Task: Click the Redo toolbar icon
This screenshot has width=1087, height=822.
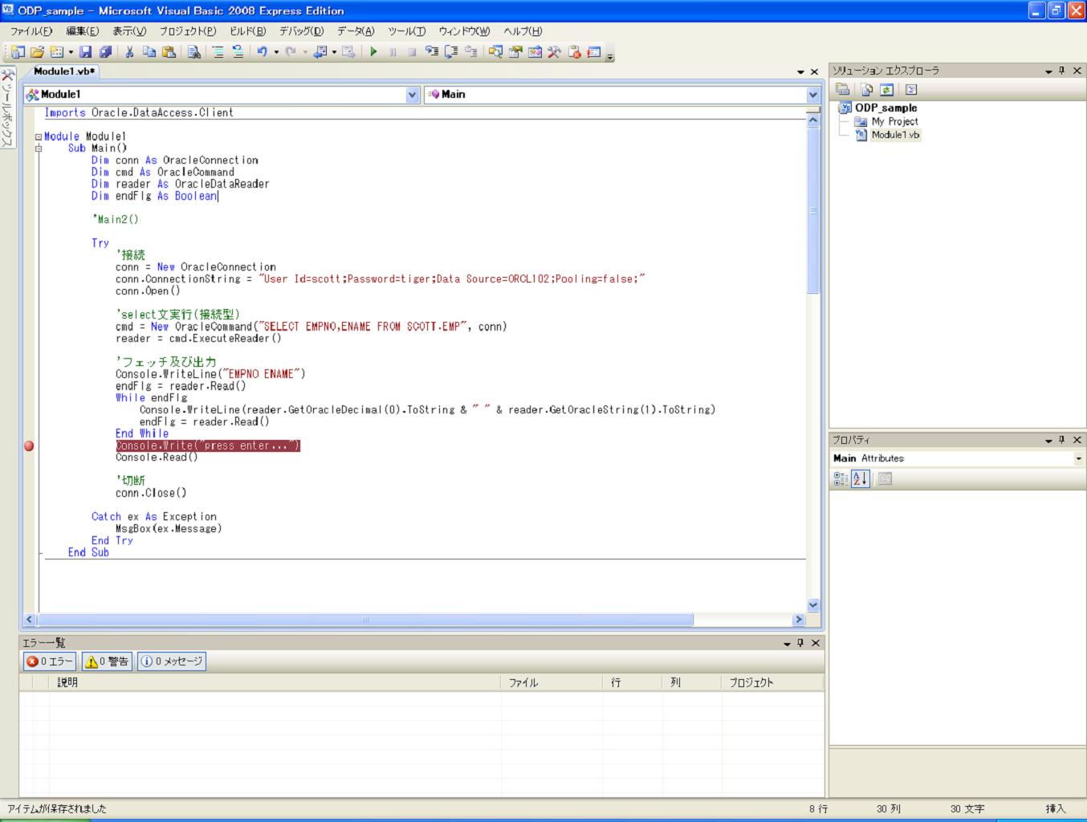Action: (291, 52)
